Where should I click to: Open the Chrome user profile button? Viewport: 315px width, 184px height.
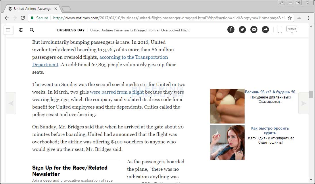[x=282, y=3]
